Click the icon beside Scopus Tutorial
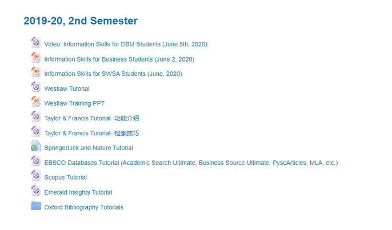 coord(36,176)
